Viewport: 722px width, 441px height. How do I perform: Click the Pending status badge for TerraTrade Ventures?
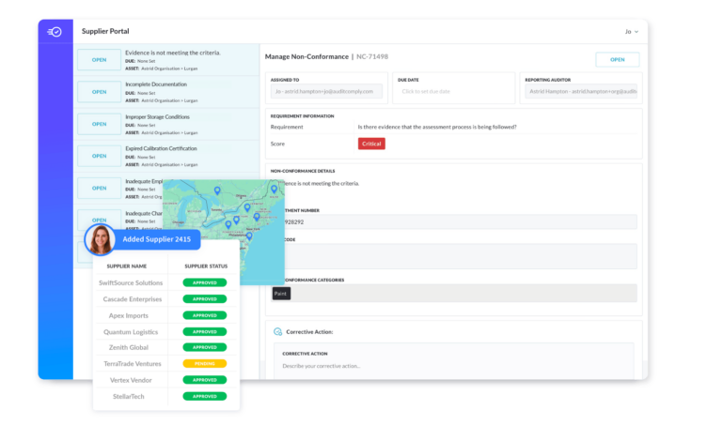point(204,363)
